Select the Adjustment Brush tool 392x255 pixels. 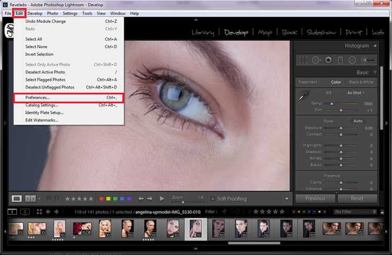coord(368,60)
